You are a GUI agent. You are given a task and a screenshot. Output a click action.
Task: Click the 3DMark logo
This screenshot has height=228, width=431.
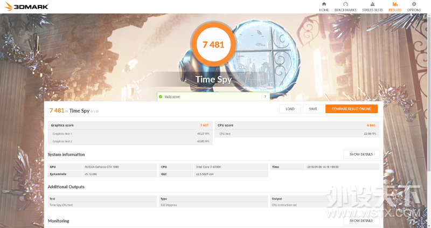26,6
